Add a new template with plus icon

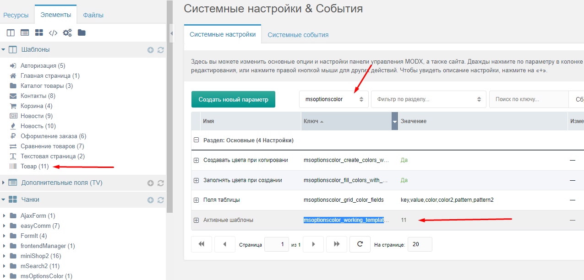pos(150,50)
